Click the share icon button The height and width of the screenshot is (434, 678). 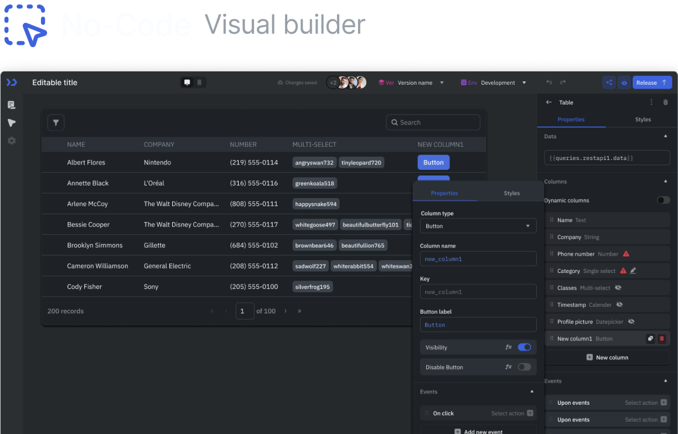[x=609, y=82]
